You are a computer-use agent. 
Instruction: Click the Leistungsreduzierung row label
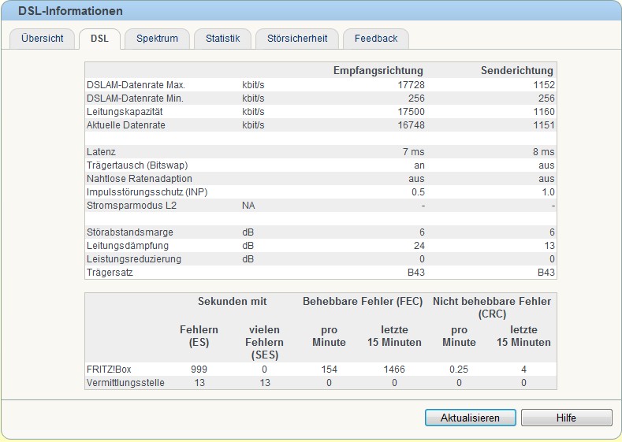(134, 259)
